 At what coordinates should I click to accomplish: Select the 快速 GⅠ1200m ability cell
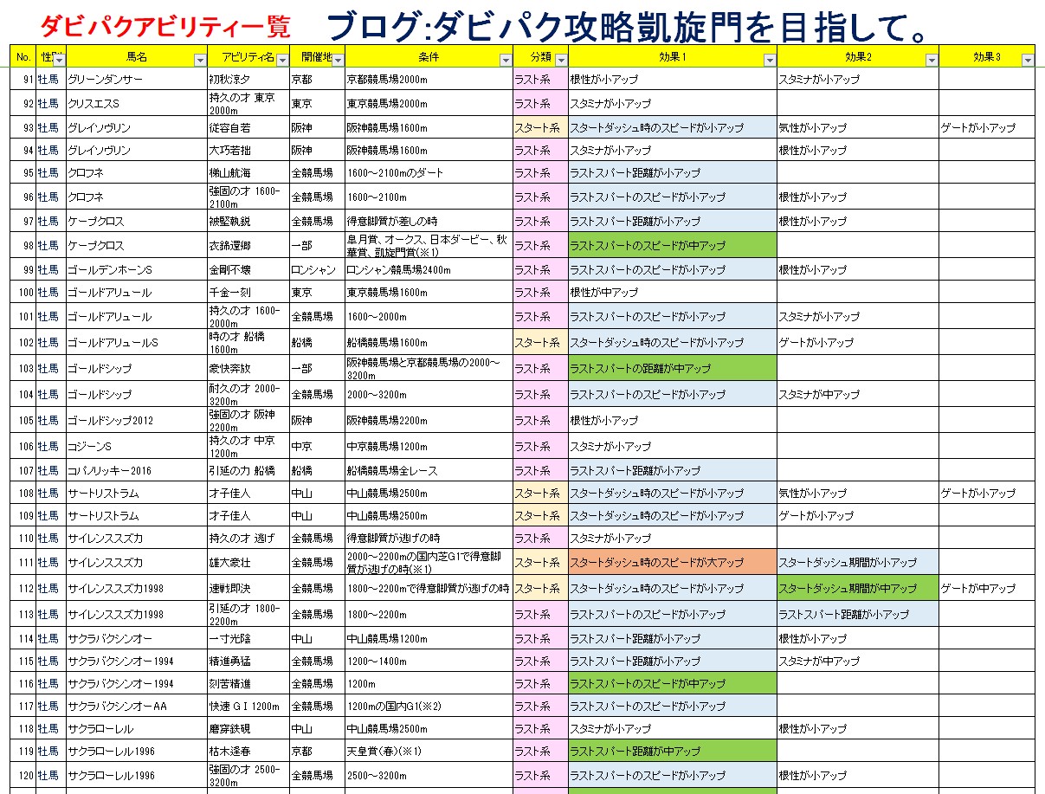click(248, 706)
